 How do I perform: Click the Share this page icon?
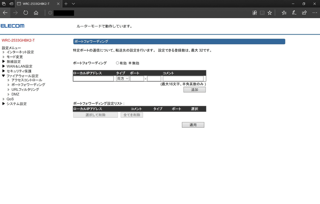[304, 13]
